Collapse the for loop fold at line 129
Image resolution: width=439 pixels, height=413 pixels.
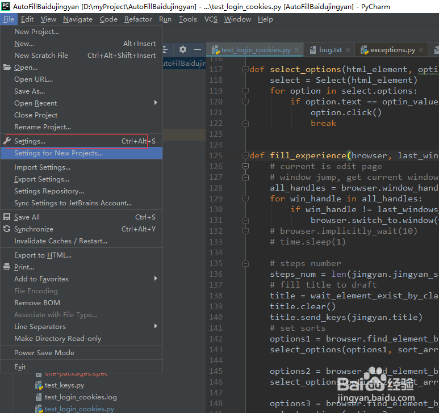coord(245,199)
